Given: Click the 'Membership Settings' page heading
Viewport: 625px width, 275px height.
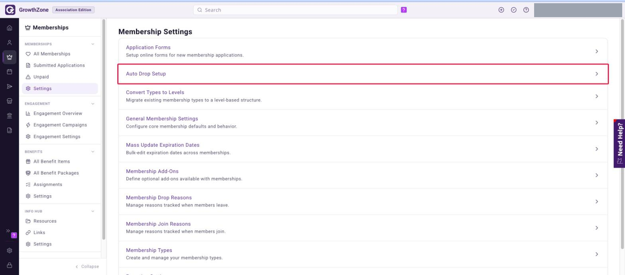Looking at the screenshot, I should point(155,31).
